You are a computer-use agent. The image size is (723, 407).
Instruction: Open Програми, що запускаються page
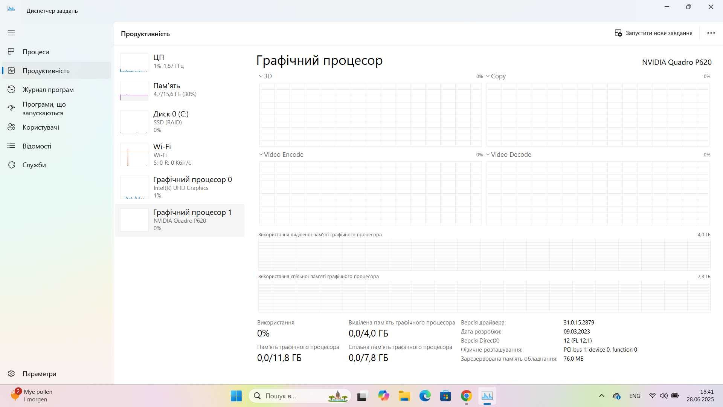click(x=56, y=109)
